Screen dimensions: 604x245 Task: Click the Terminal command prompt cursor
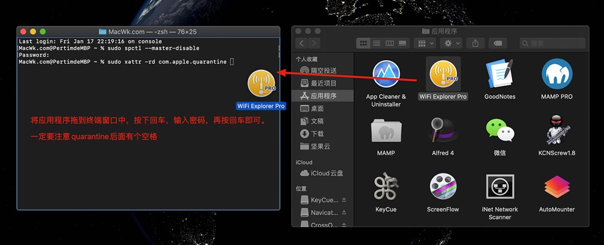(x=232, y=62)
